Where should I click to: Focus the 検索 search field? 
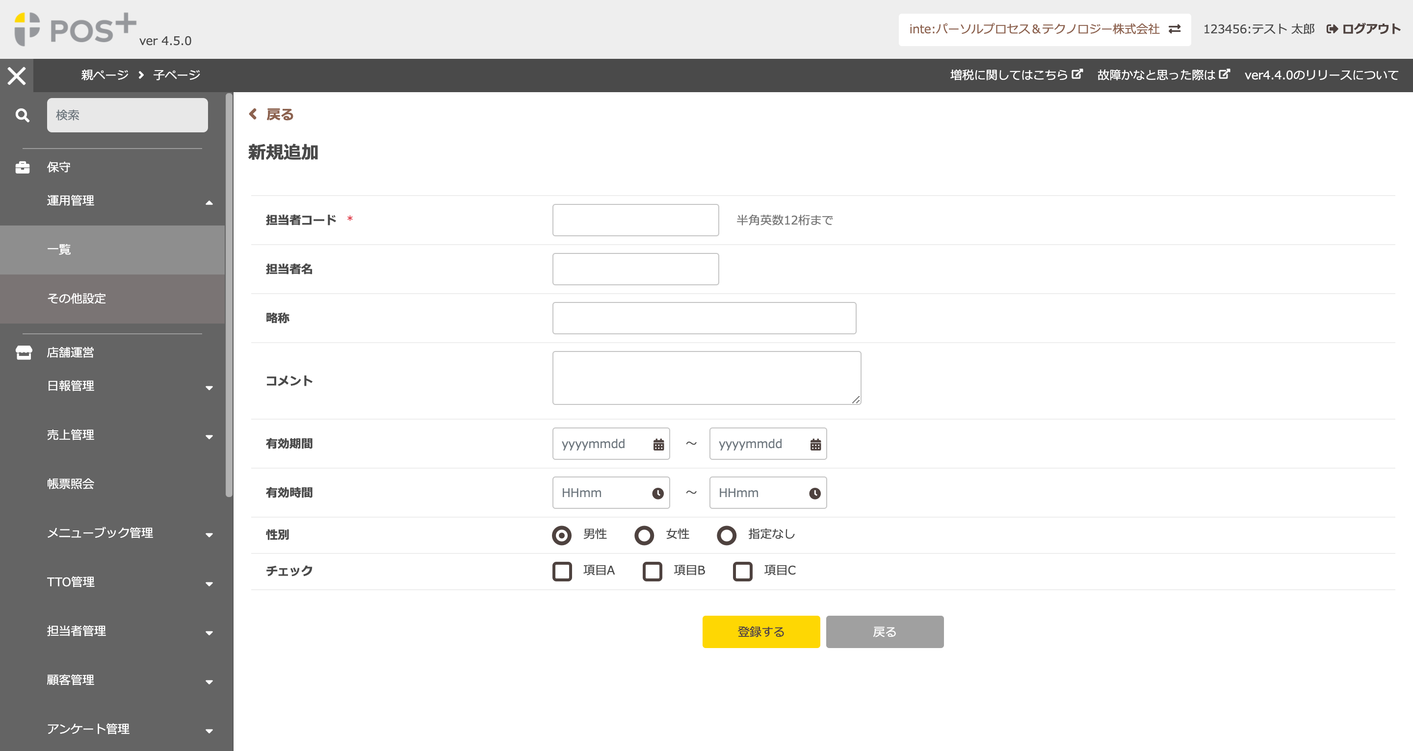point(127,115)
